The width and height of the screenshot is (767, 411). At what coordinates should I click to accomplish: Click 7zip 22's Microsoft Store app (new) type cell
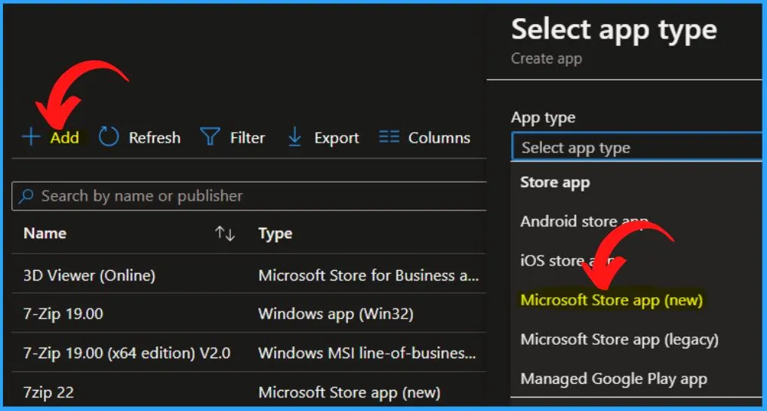coord(350,392)
